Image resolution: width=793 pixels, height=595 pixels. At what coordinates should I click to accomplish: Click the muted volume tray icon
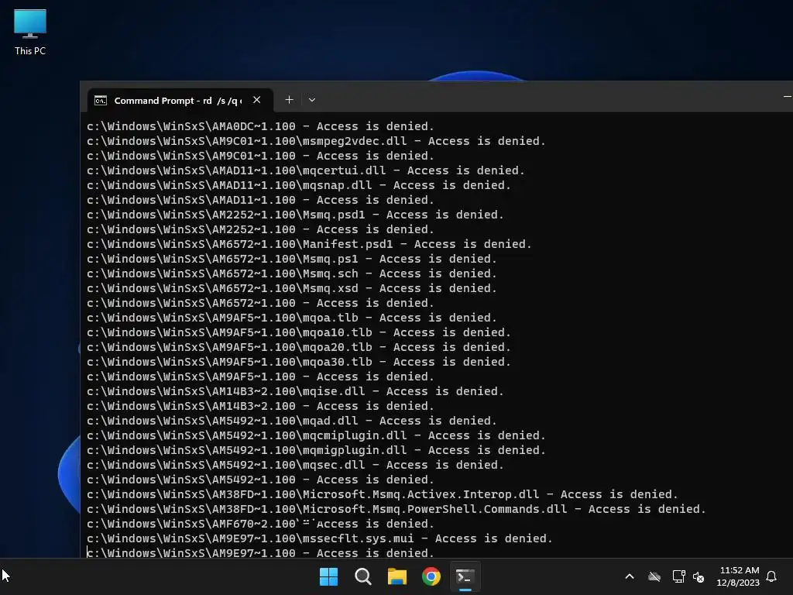point(699,576)
